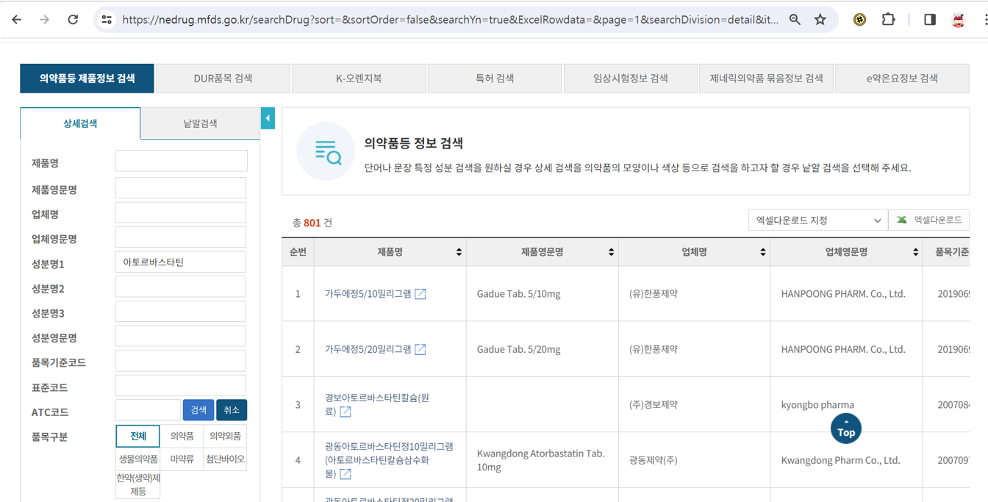
Task: Open the browser profile avatar
Action: [958, 20]
